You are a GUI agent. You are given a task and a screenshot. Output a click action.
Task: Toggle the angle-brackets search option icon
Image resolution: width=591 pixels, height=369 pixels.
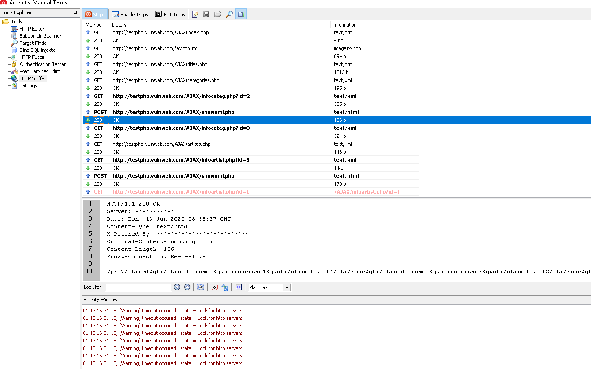[x=239, y=287]
